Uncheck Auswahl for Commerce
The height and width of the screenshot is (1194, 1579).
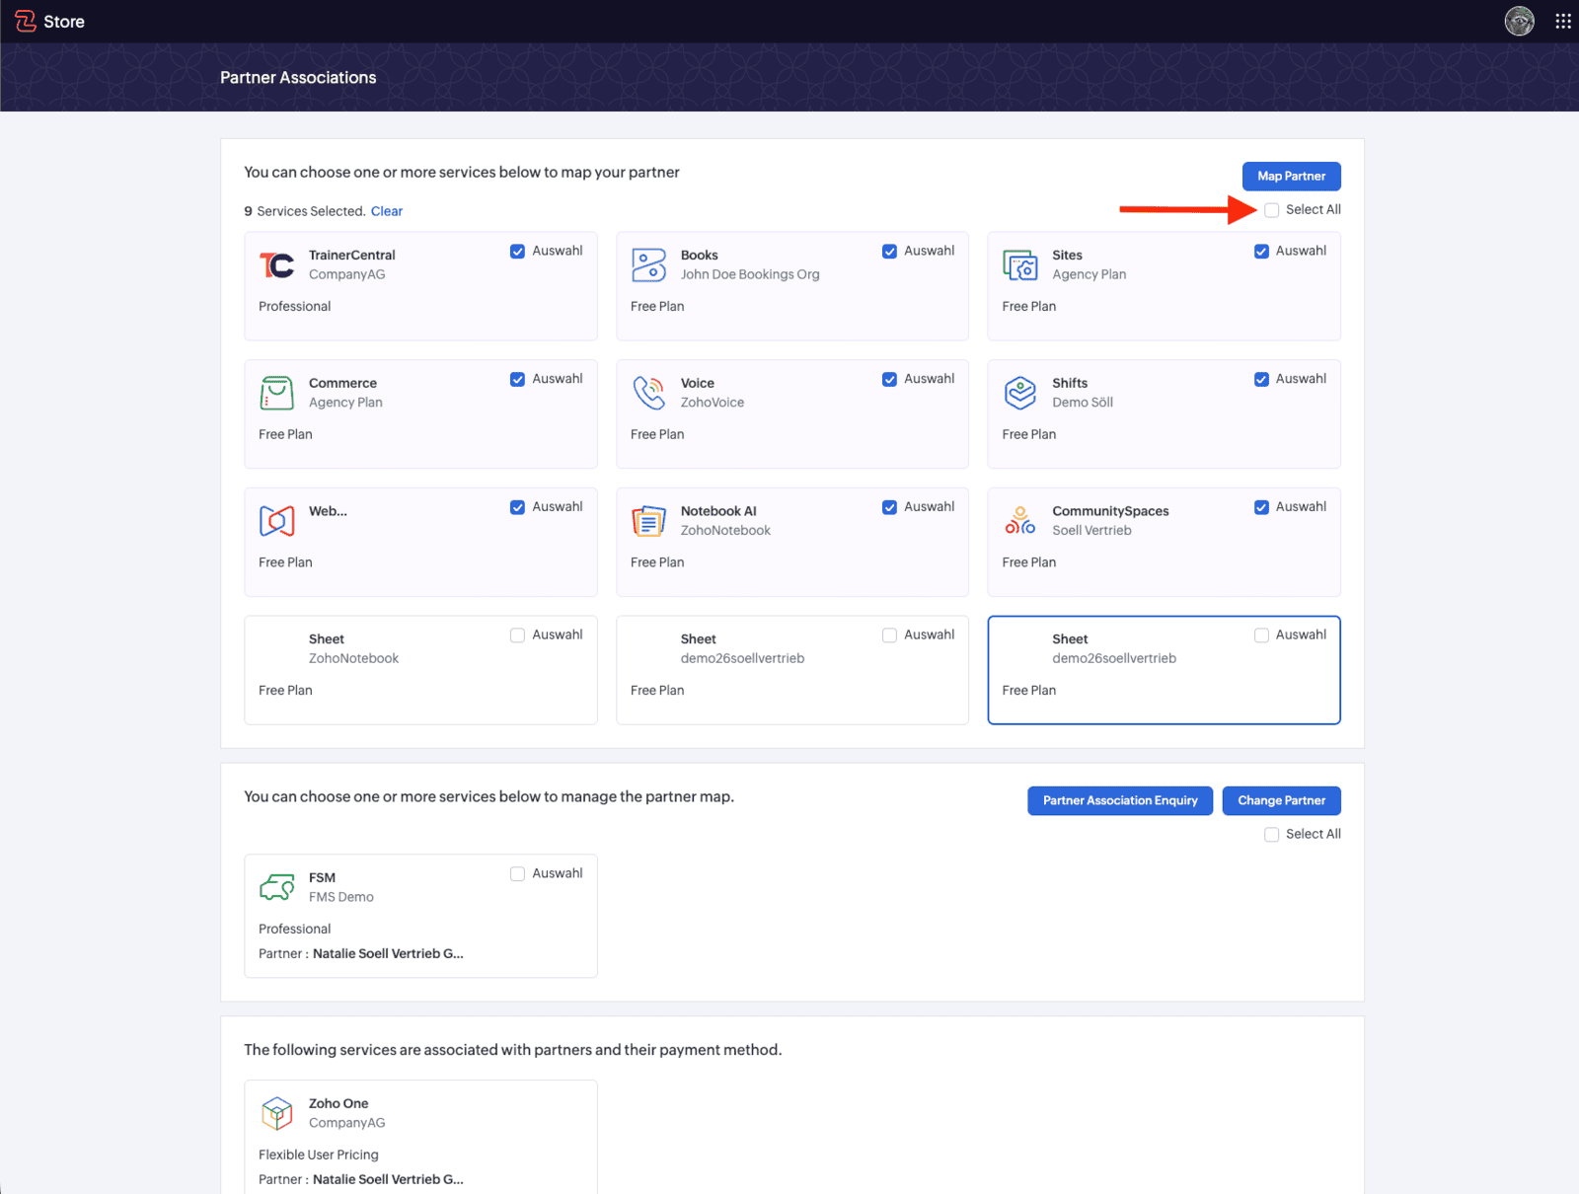[517, 380]
